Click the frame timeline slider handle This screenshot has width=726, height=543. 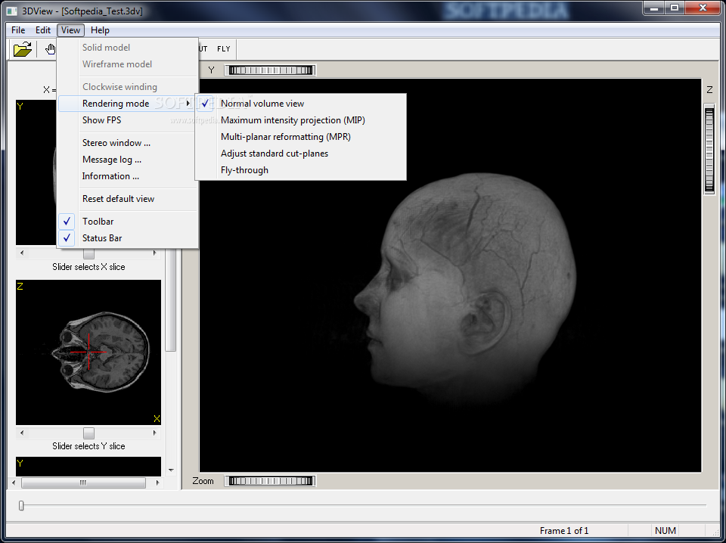coord(21,505)
